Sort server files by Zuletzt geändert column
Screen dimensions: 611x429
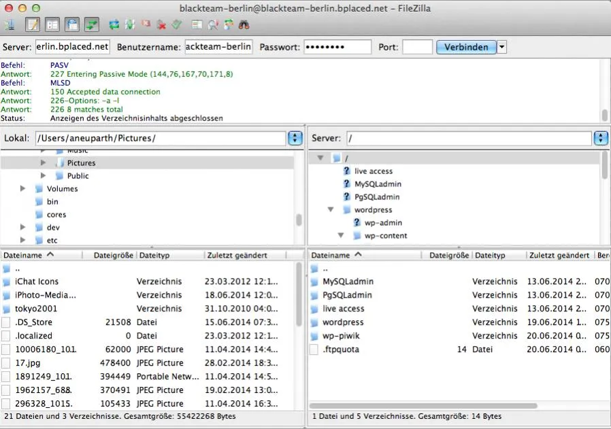pyautogui.click(x=559, y=256)
